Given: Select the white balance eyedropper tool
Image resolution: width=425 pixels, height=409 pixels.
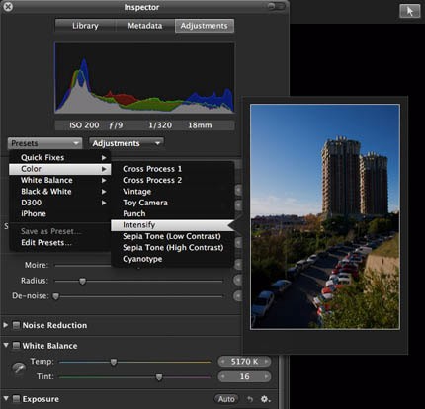Looking at the screenshot, I should (19, 368).
